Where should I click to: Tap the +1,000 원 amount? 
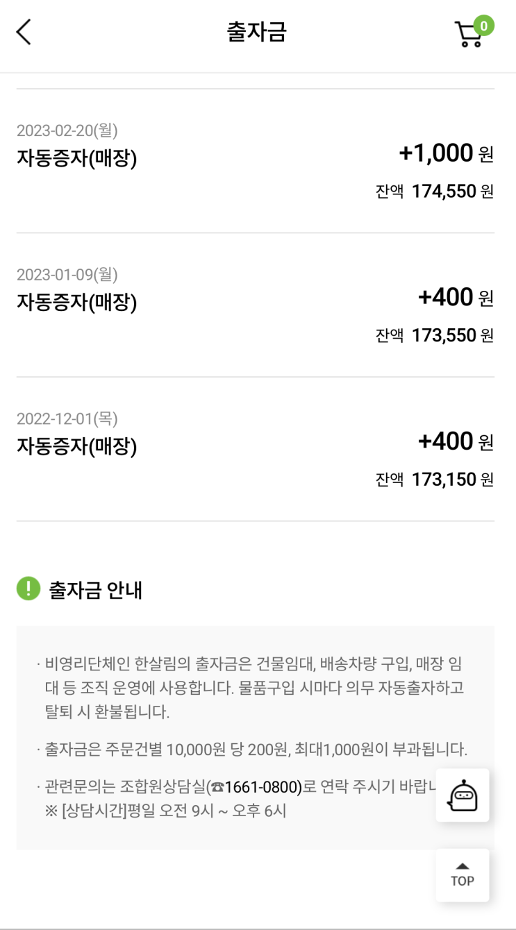pyautogui.click(x=446, y=153)
